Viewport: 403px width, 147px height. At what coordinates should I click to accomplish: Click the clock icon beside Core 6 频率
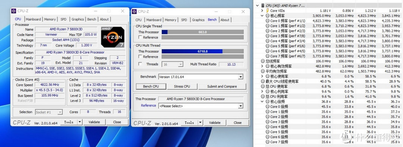point(267,51)
